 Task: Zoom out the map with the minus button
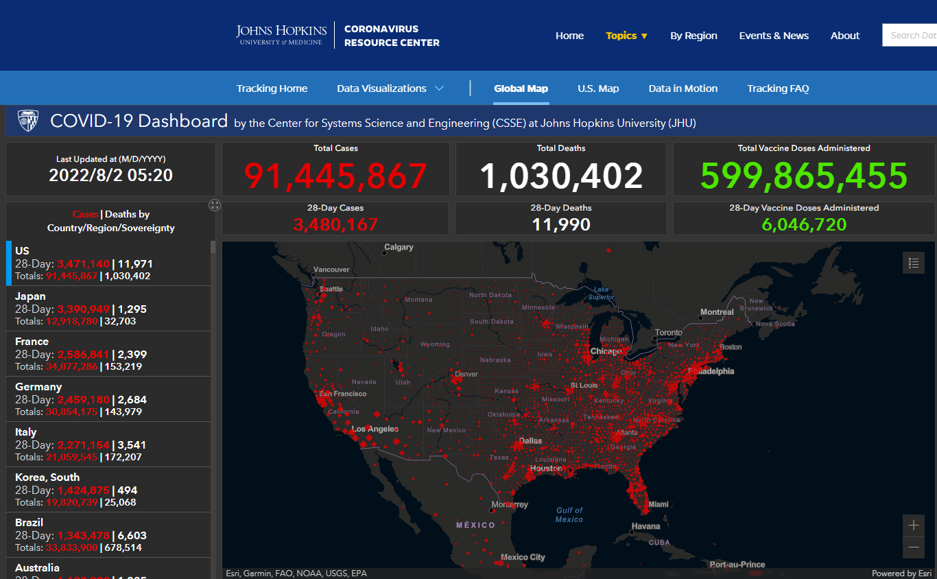tap(913, 547)
